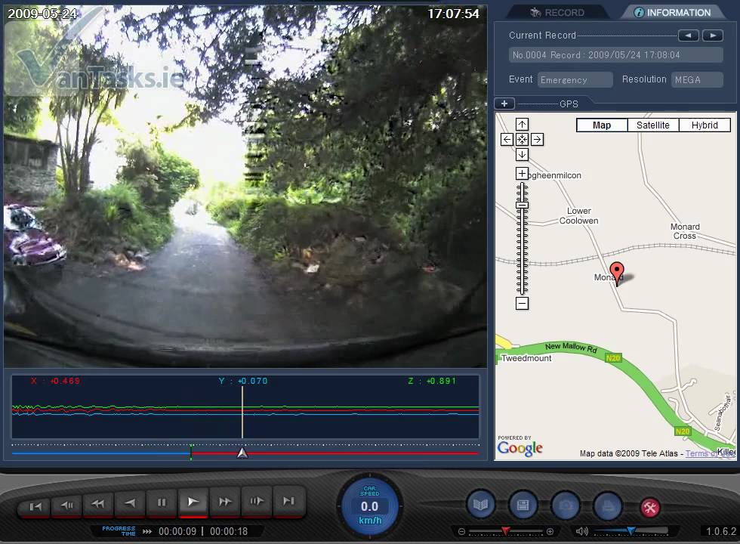Switch to the RECORD tab
The image size is (740, 544).
557,13
